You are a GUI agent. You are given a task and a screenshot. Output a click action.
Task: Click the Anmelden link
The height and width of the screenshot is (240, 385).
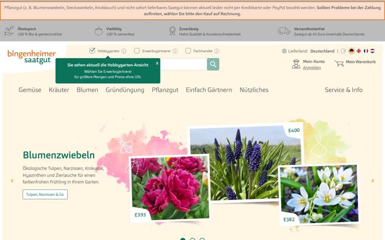tap(312, 68)
